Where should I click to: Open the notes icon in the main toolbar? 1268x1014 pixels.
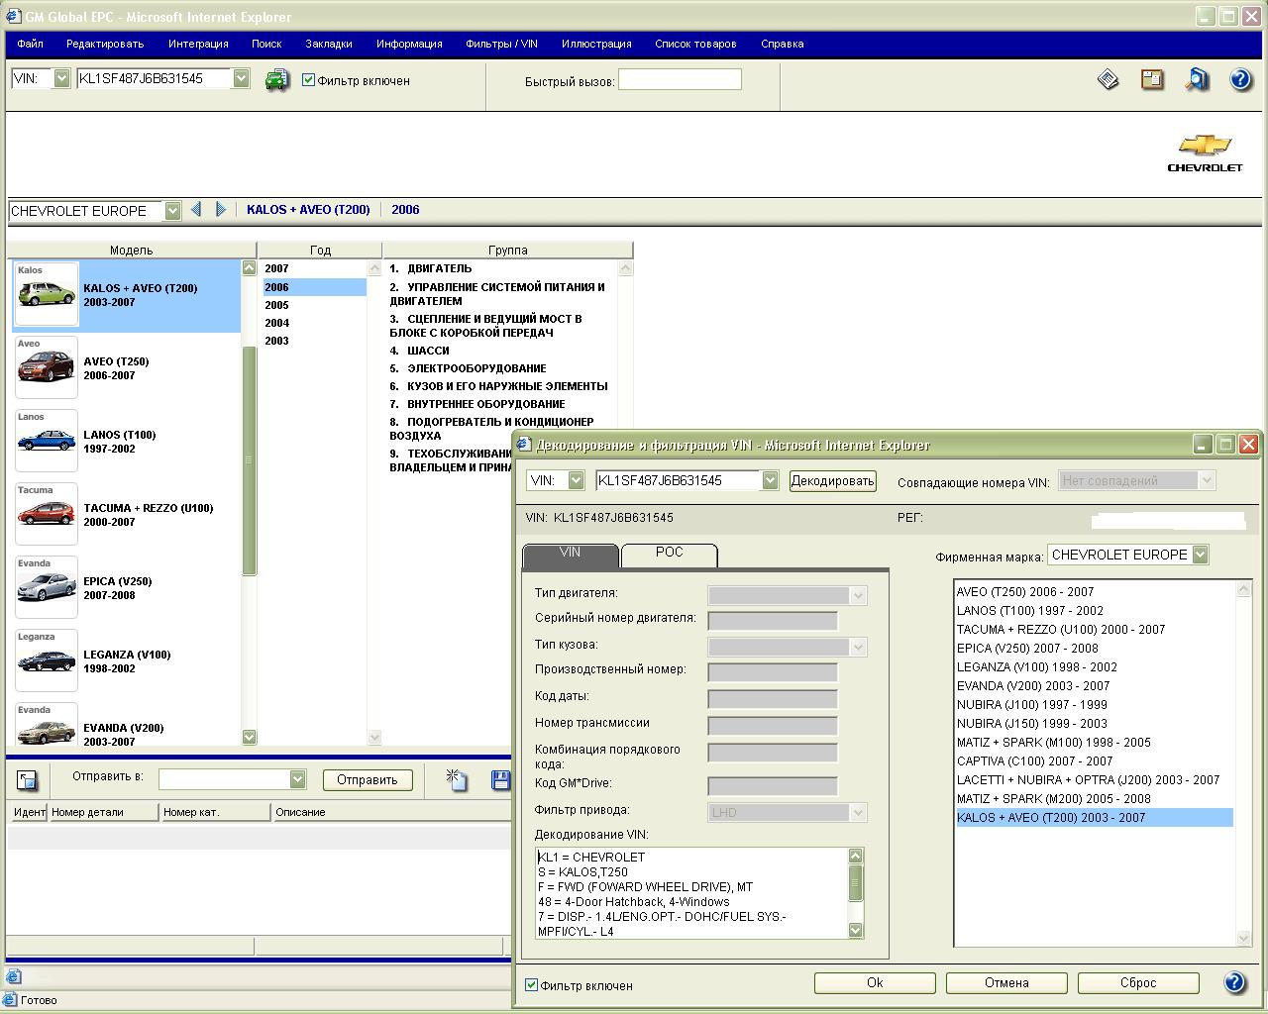[1152, 79]
